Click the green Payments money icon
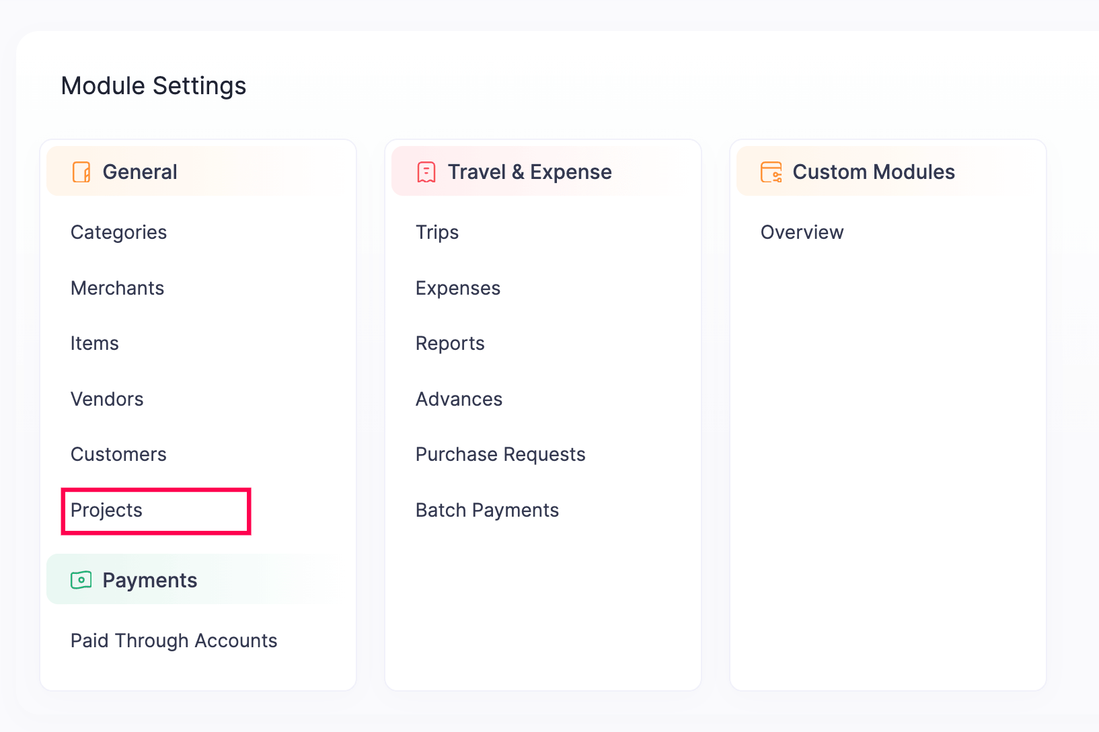This screenshot has width=1099, height=732. tap(81, 580)
